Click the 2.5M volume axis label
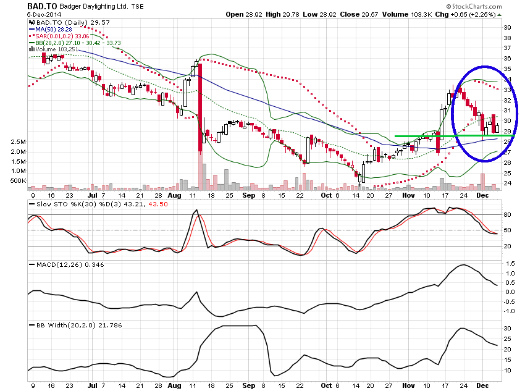 [18, 142]
